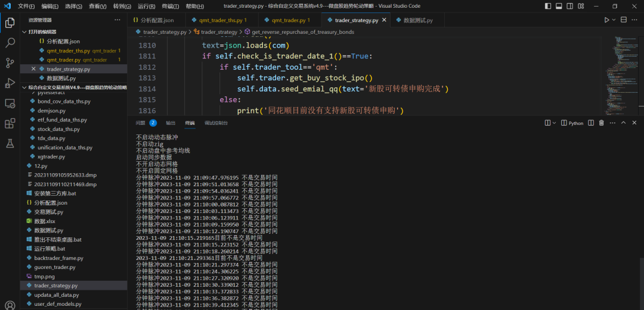Kill the terminal with trash icon
Image resolution: width=644 pixels, height=310 pixels.
coord(601,123)
